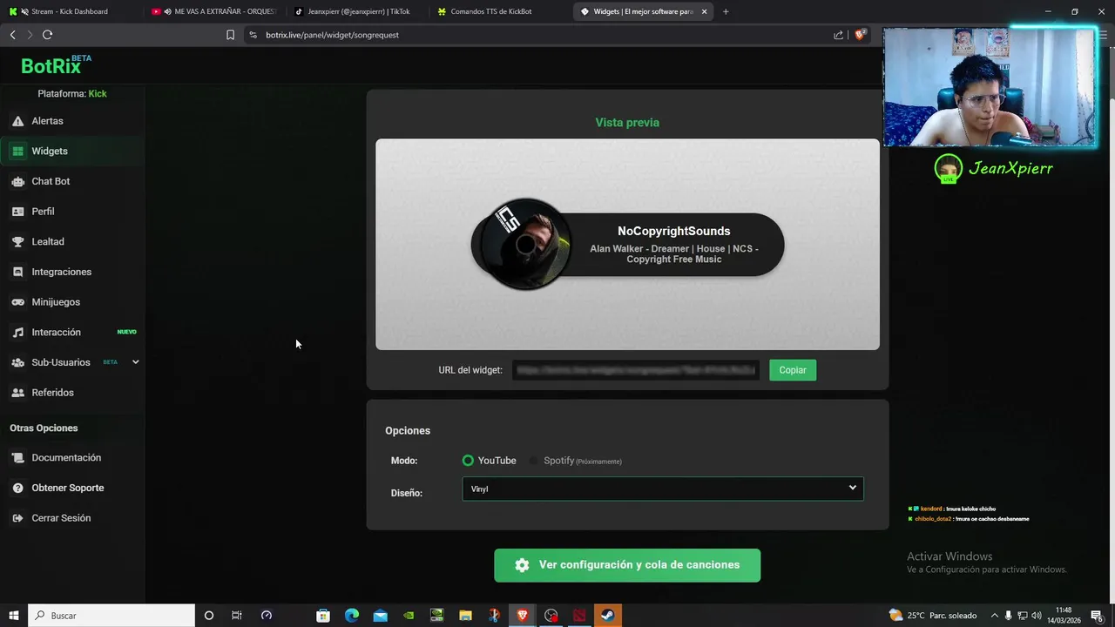Screen dimensions: 1115x627
Task: Click the Minijuegos gamepad icon
Action: click(17, 302)
